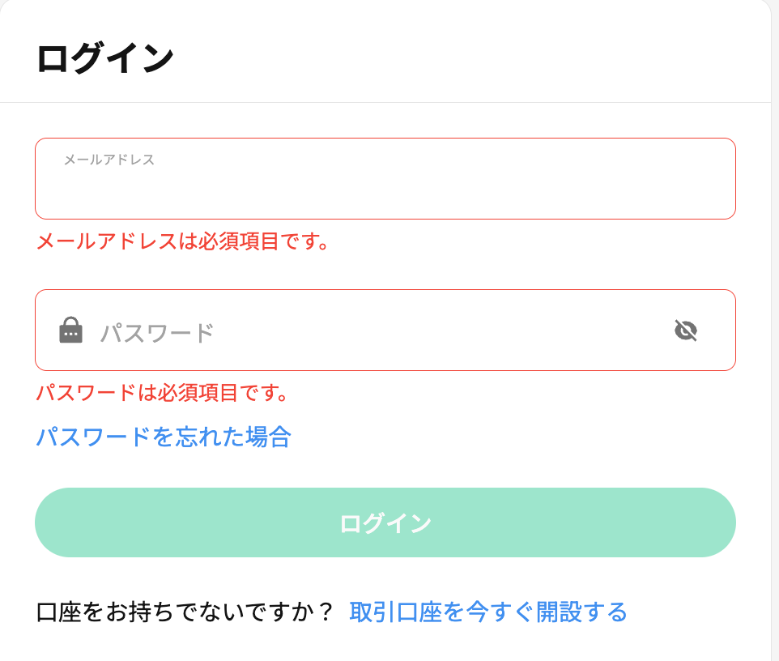Click the gray パスワード placeholder text

coord(157,332)
